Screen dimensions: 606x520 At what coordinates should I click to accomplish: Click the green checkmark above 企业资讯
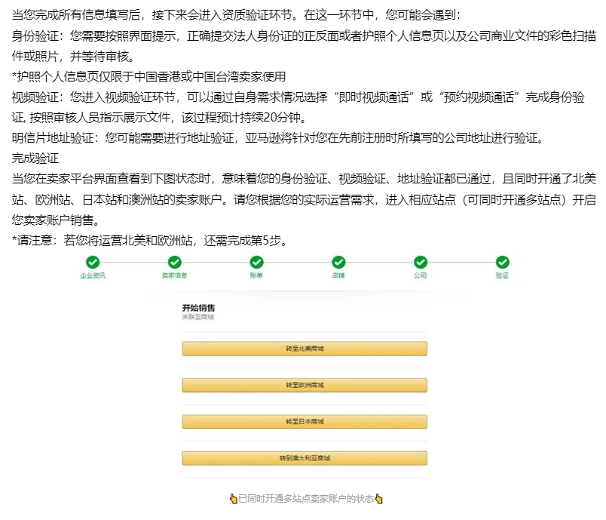[93, 262]
